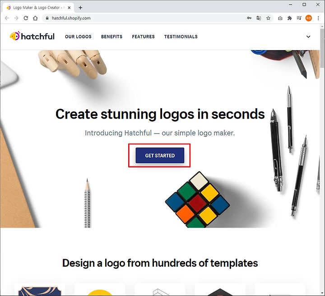
Task: Open TESTIMONIALS nav link
Action: (x=181, y=37)
